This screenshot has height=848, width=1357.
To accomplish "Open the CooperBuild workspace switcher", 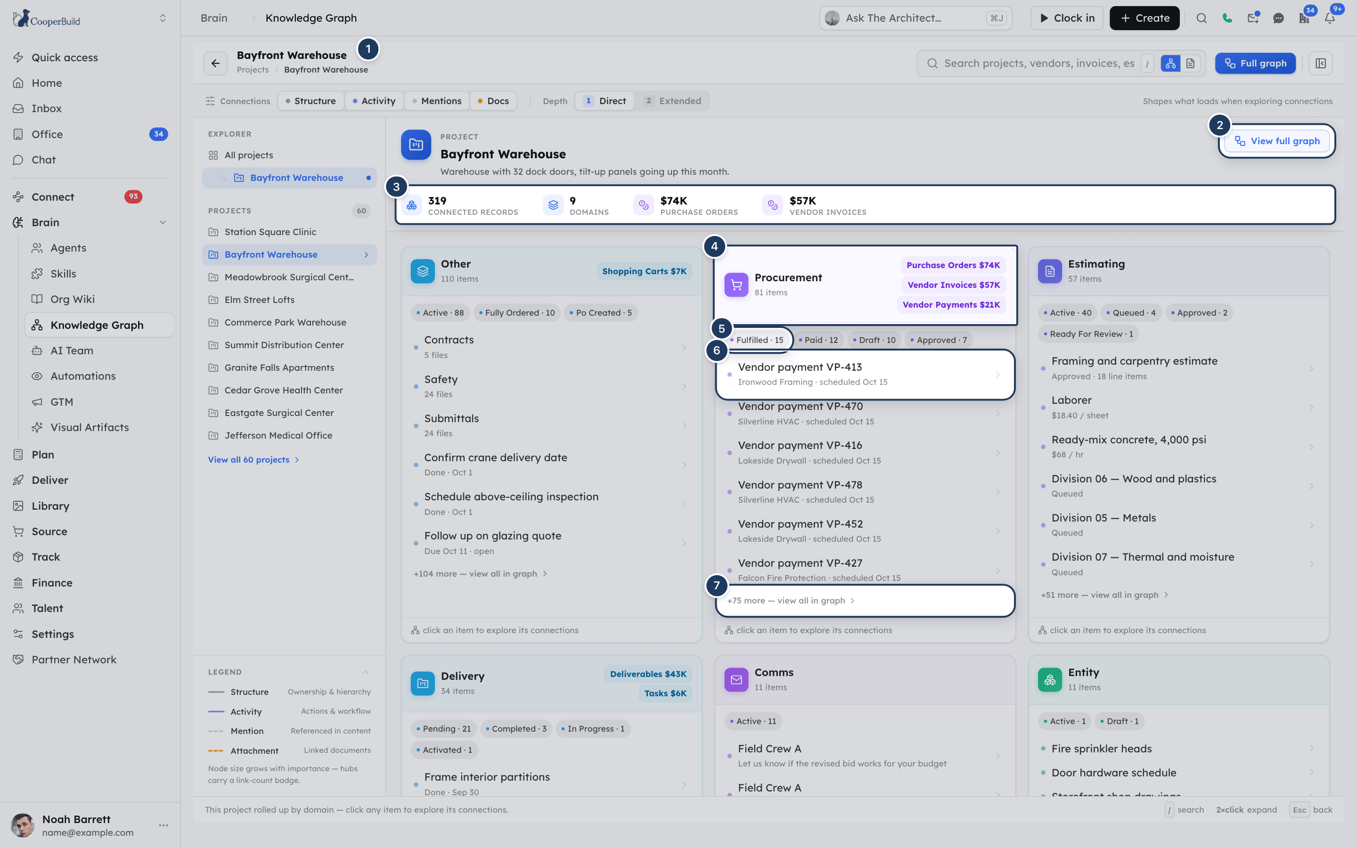I will coord(163,18).
